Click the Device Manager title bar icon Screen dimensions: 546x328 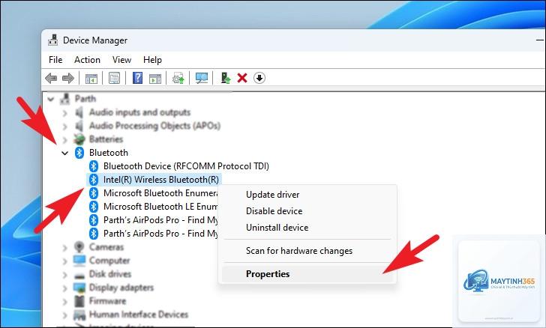coord(53,40)
